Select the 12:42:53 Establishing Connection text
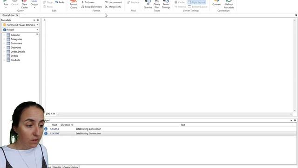Screen dimensions: 298x168 click(88, 129)
